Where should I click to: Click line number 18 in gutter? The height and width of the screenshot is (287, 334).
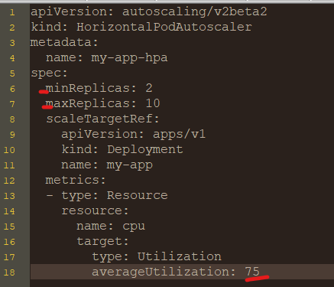coord(9,272)
